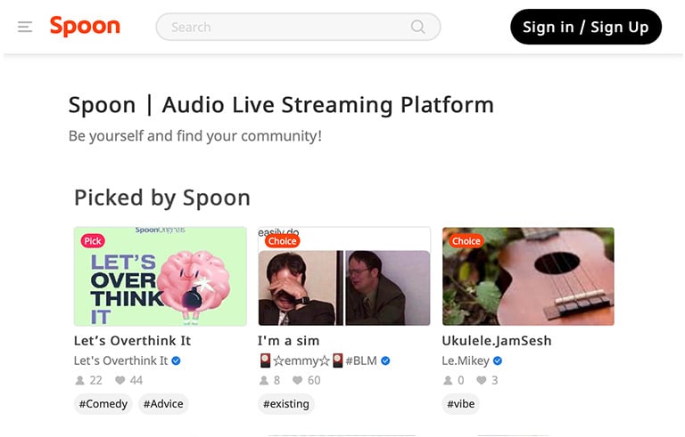
Task: Click the Pick badge on first card
Action: click(x=93, y=240)
